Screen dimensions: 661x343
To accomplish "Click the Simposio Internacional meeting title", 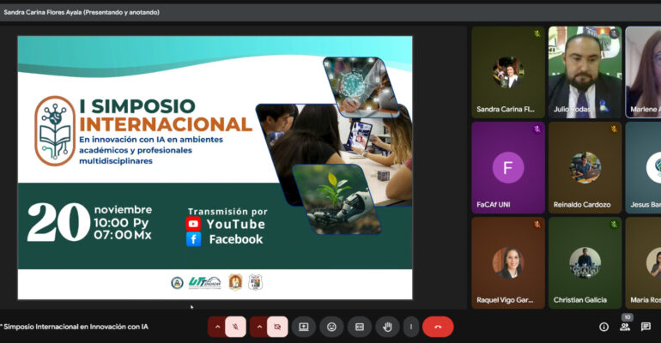I will point(76,327).
